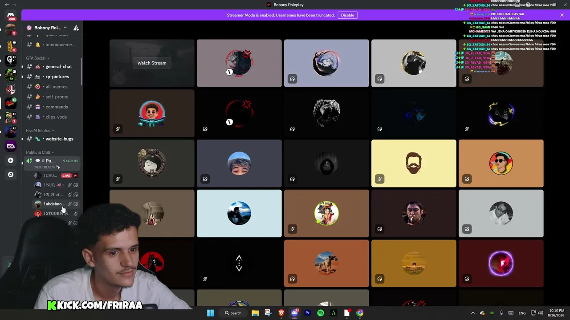Viewport: 570px width, 320px height.
Task: Select the Luffy straw-hat avatar tile
Action: coord(326,213)
